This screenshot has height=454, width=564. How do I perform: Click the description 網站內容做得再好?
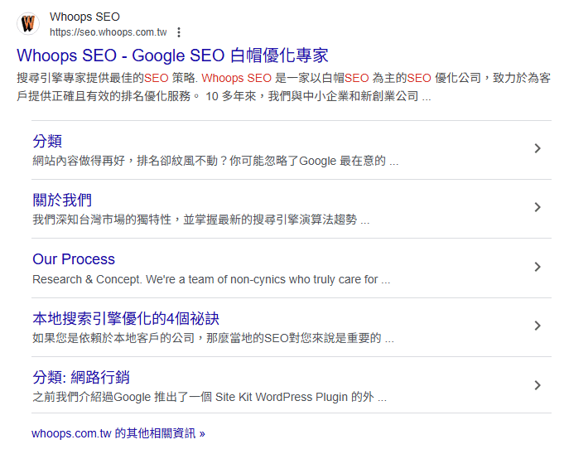pyautogui.click(x=215, y=161)
